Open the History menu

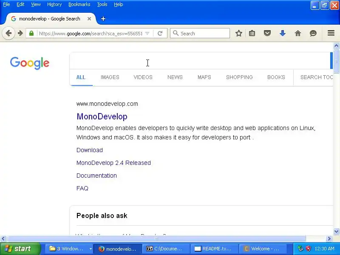click(x=54, y=4)
